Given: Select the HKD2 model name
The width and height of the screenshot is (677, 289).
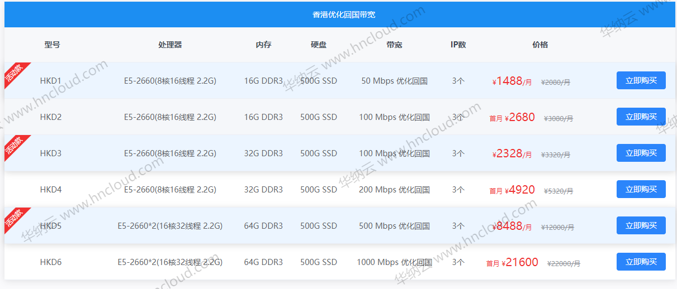Looking at the screenshot, I should coord(51,117).
